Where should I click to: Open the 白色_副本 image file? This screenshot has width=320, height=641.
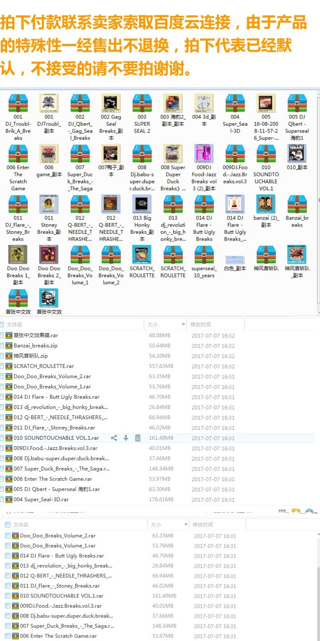(235, 259)
